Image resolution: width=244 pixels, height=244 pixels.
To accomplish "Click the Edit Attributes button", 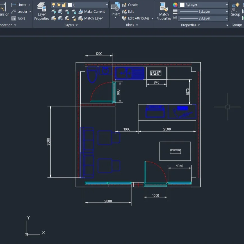I will [x=136, y=18].
